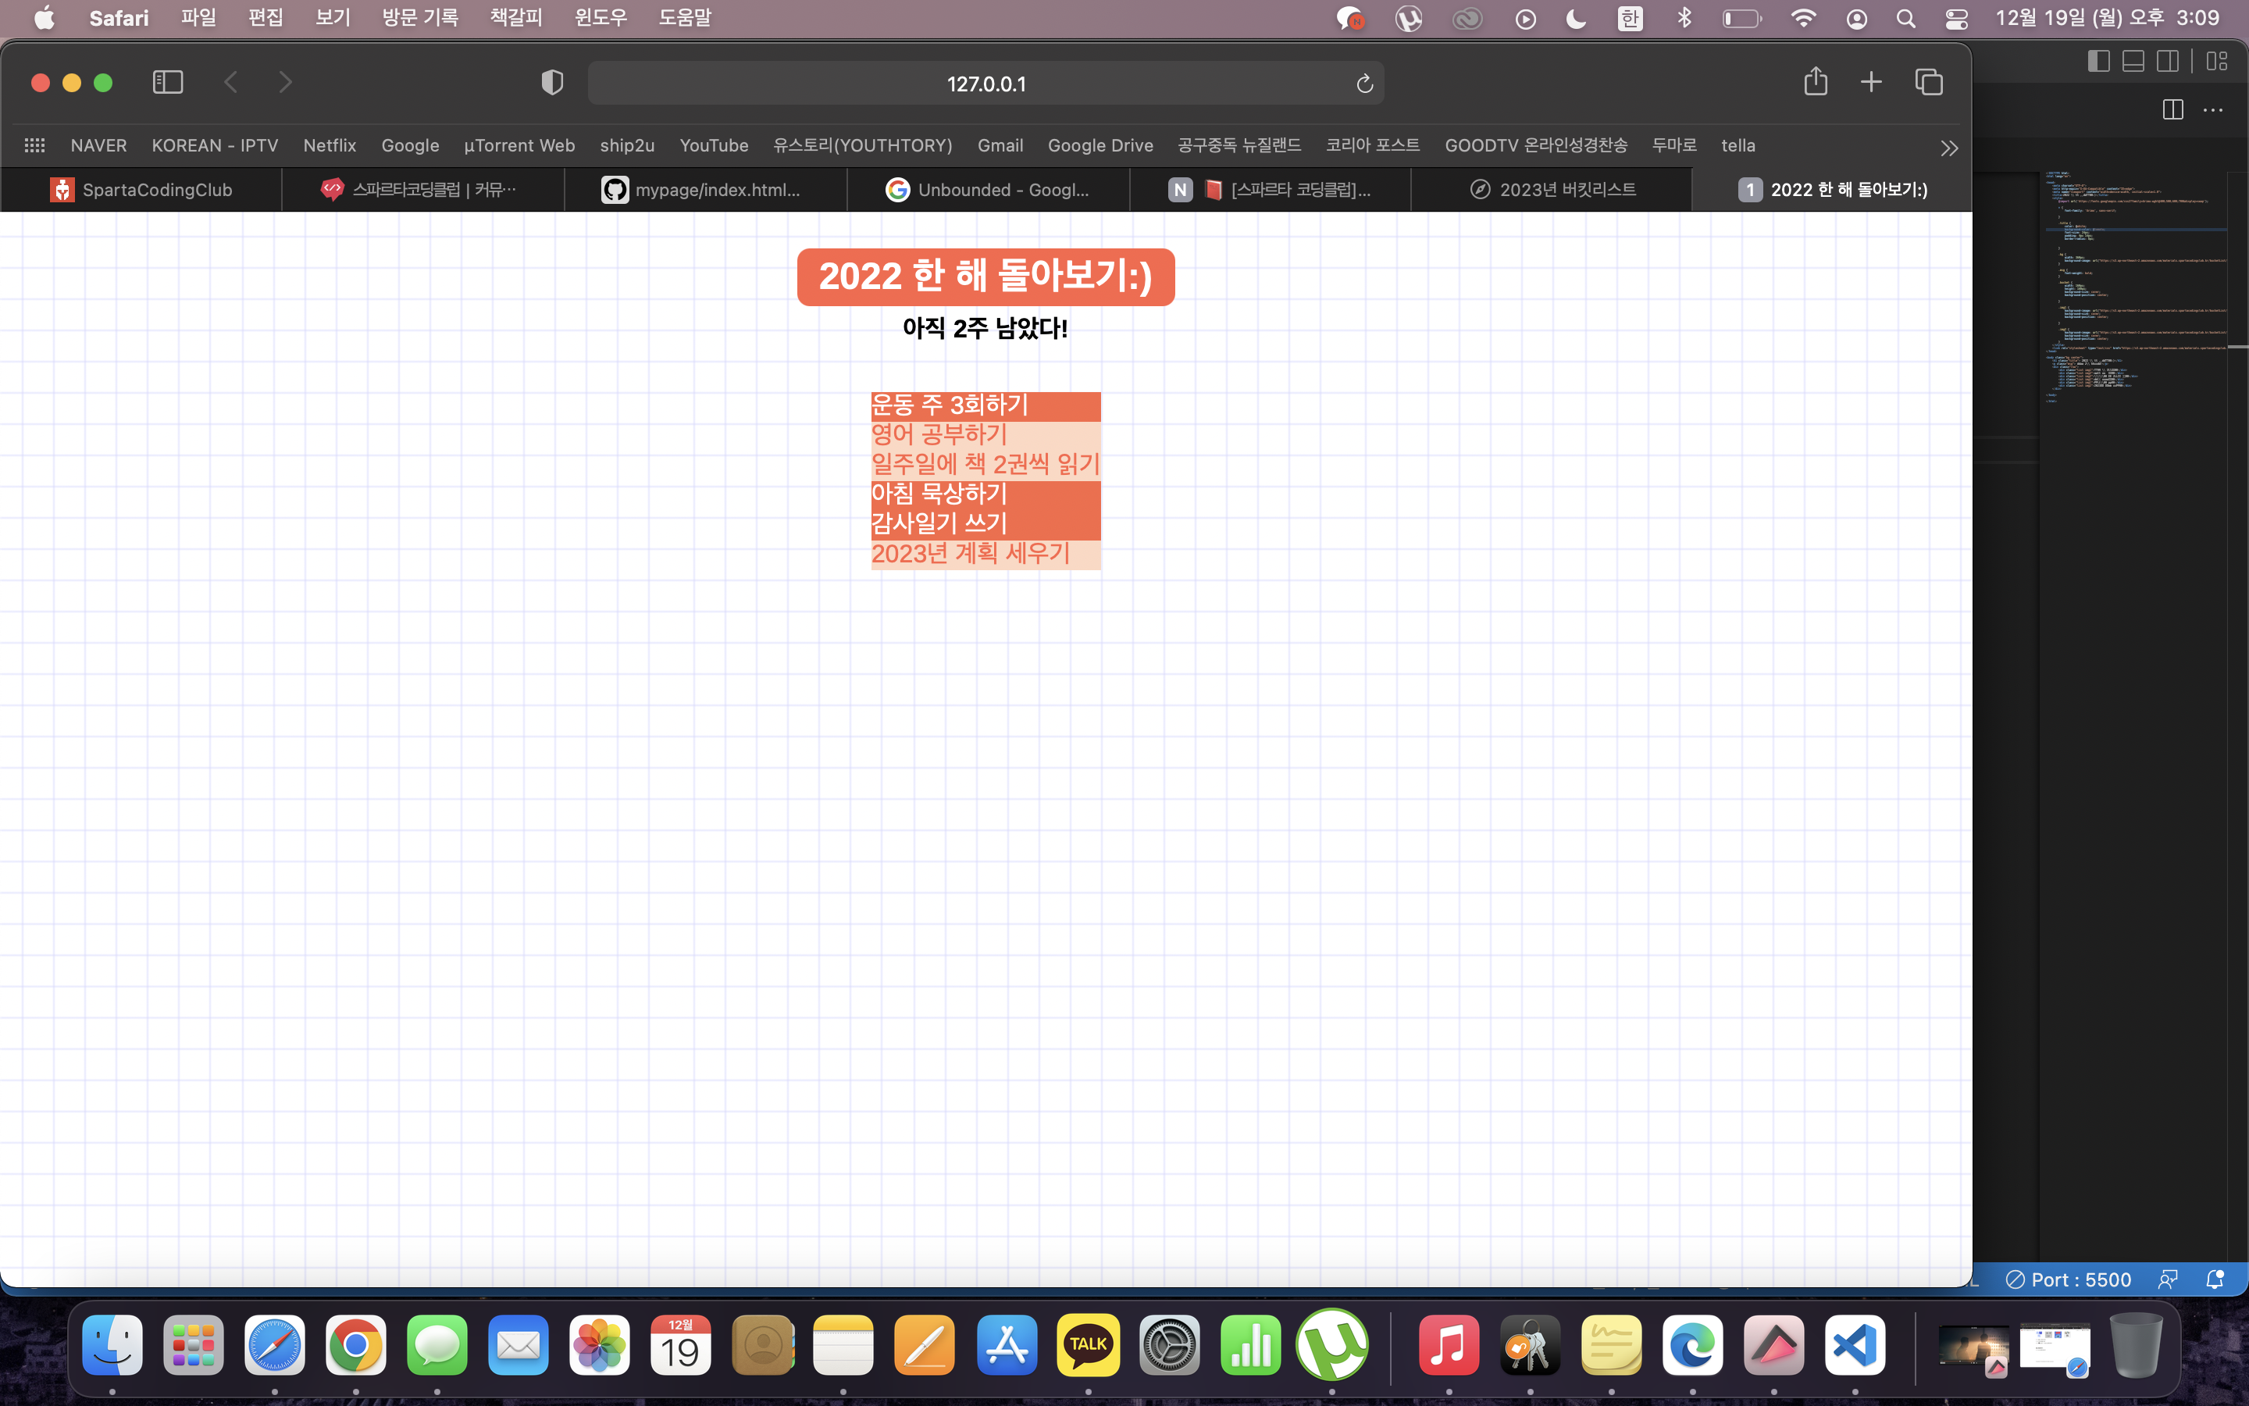This screenshot has width=2249, height=1406.
Task: Switch to the mypage/index.html tab
Action: point(705,190)
